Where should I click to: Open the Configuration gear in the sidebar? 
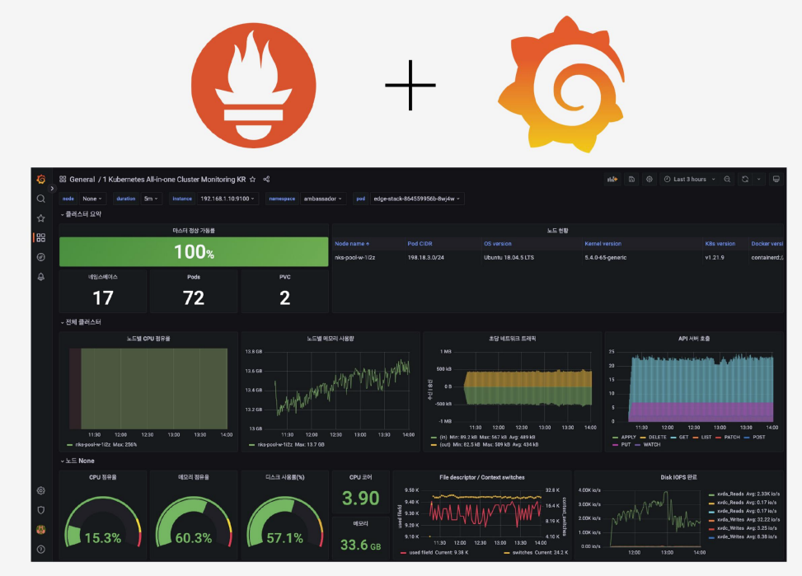click(x=41, y=490)
